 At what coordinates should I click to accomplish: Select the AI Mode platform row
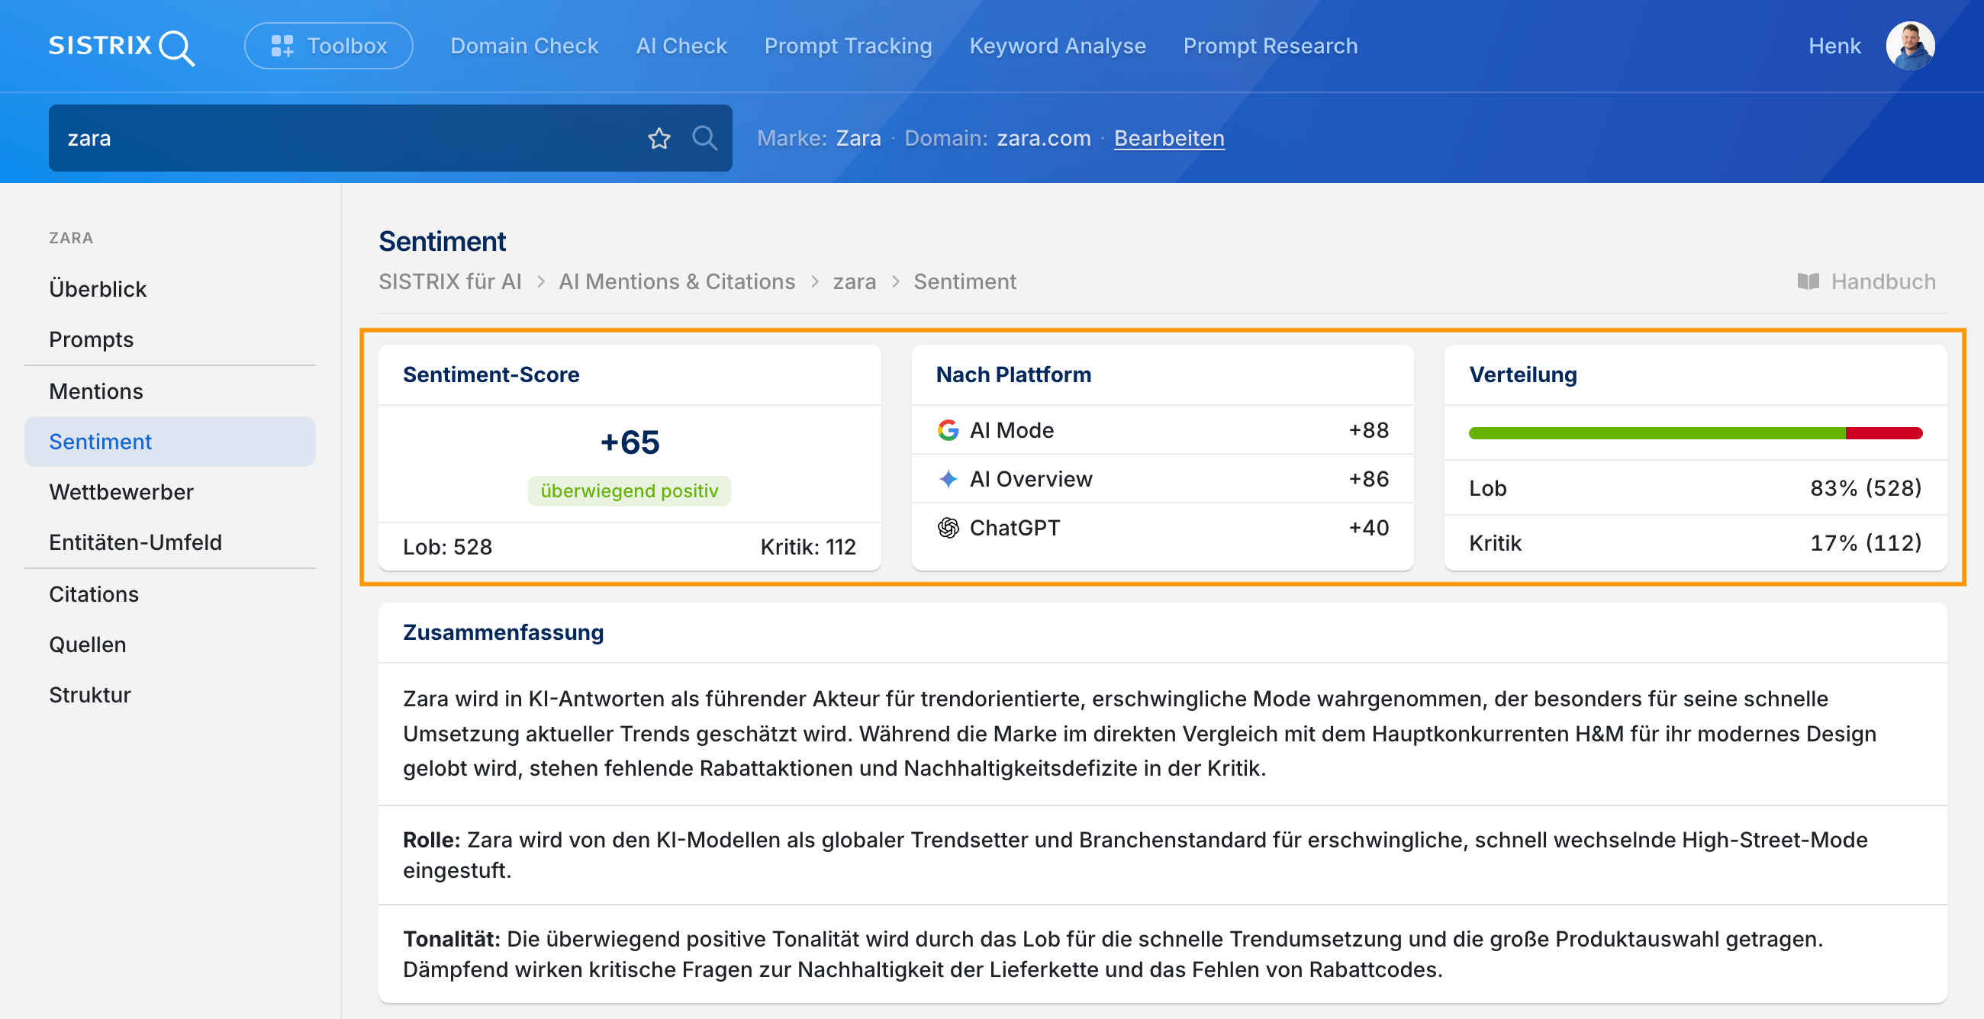(x=1162, y=430)
